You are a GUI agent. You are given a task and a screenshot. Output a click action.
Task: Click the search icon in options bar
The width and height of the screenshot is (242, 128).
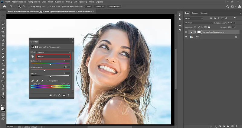click(x=227, y=7)
